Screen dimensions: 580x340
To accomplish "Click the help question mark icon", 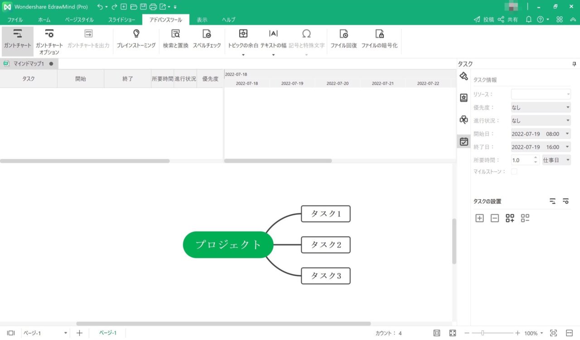I will pyautogui.click(x=540, y=19).
